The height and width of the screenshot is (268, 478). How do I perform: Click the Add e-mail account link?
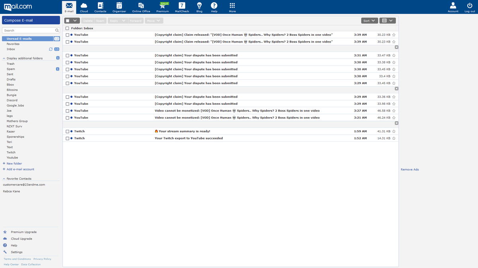pos(20,169)
